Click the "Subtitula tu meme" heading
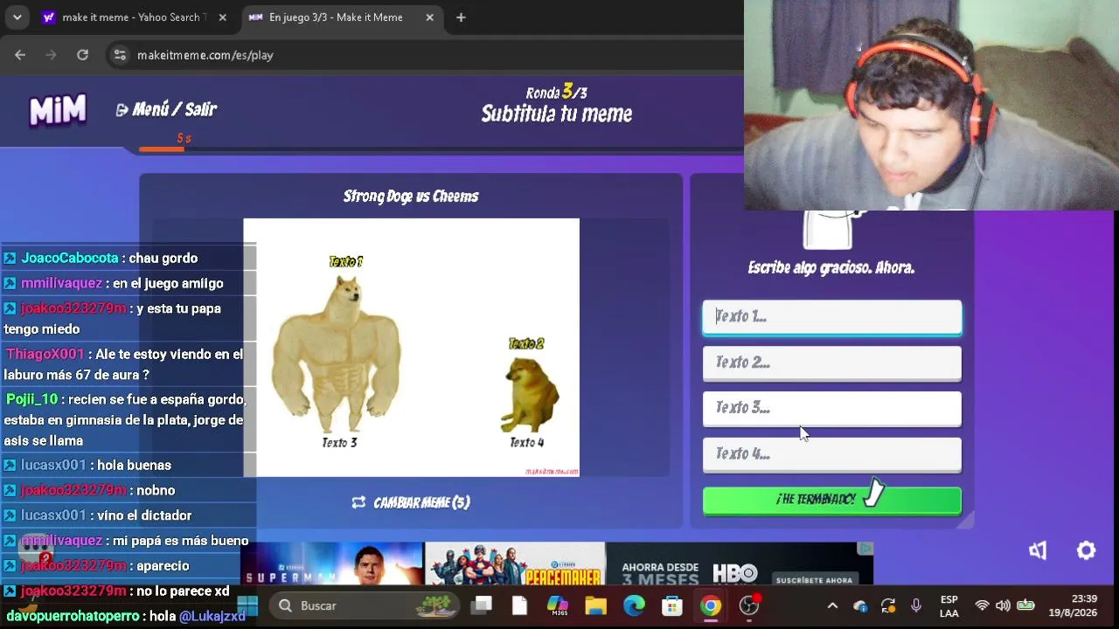The image size is (1119, 629). 557,114
